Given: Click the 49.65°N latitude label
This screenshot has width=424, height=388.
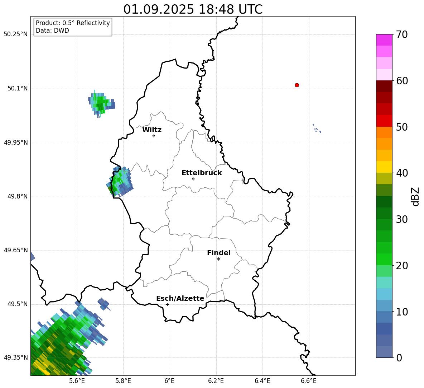Looking at the screenshot, I should pyautogui.click(x=16, y=250).
